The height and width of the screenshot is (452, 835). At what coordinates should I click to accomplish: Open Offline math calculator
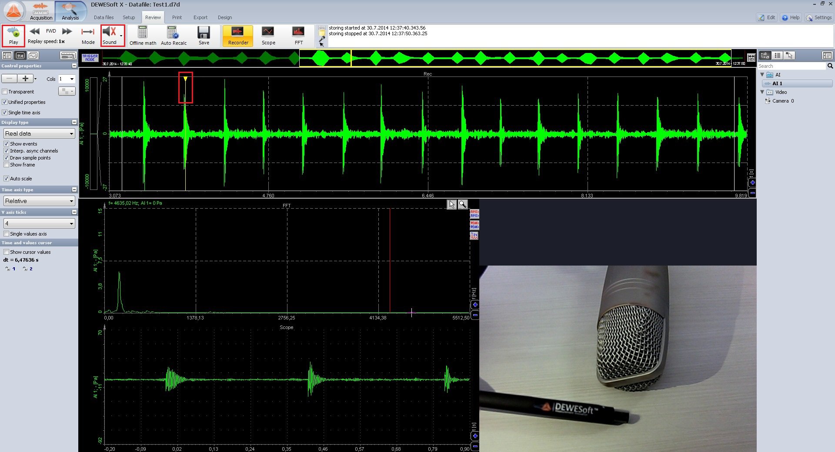pos(143,36)
